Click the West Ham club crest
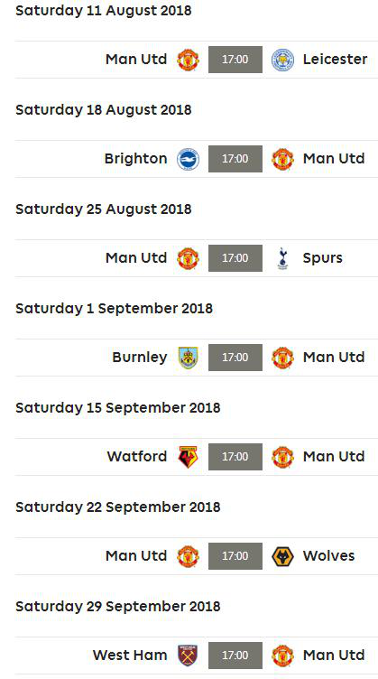 pyautogui.click(x=189, y=656)
